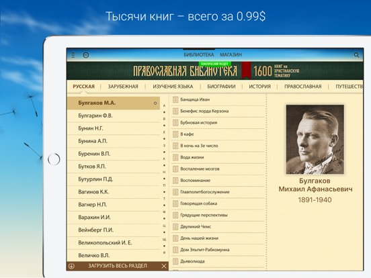Viewport: 371px width, 278px height.
Task: Click green ТЕМАТИЧЕСКИЙ РАЗДЕЛ label
Action: 214,64
